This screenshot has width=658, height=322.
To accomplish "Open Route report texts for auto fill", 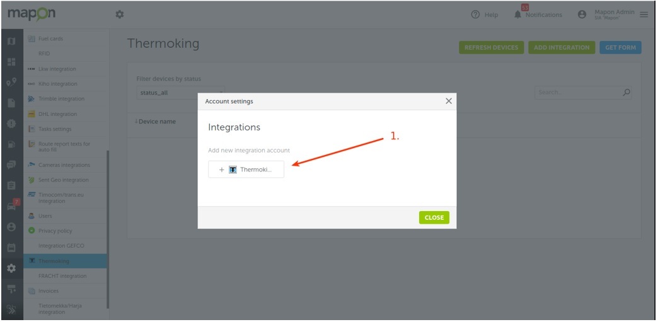I will tap(65, 147).
